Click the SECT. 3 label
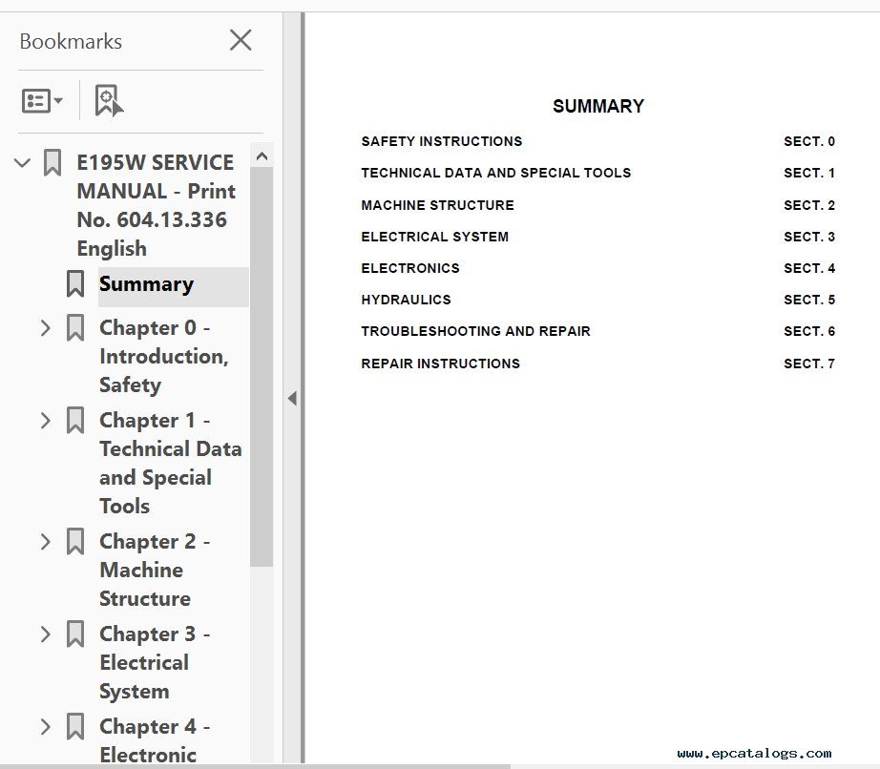Image resolution: width=880 pixels, height=769 pixels. [809, 237]
